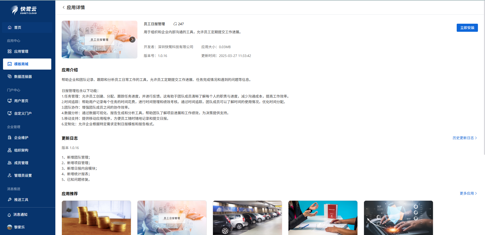The width and height of the screenshot is (485, 235).
Task: Click the 消息通知 bell icon
Action: (9, 215)
